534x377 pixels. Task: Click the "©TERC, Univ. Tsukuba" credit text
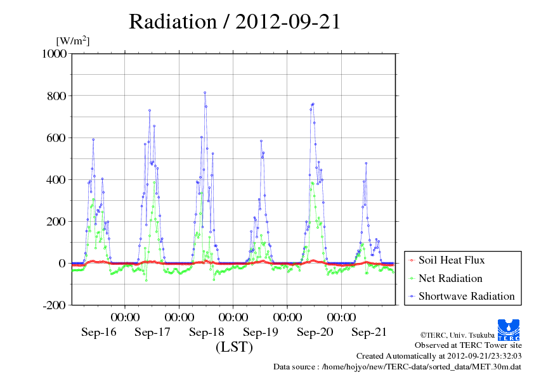pyautogui.click(x=457, y=335)
